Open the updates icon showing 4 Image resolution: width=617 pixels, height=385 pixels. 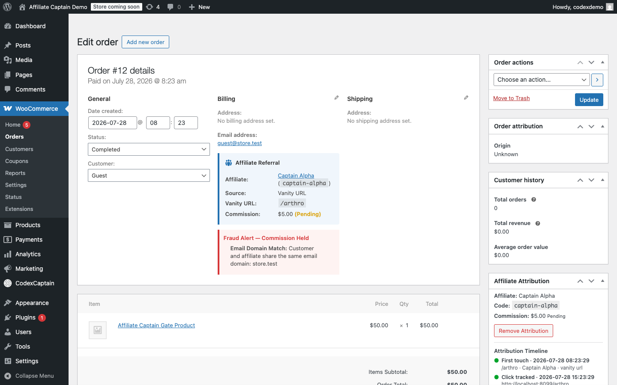[x=153, y=7]
